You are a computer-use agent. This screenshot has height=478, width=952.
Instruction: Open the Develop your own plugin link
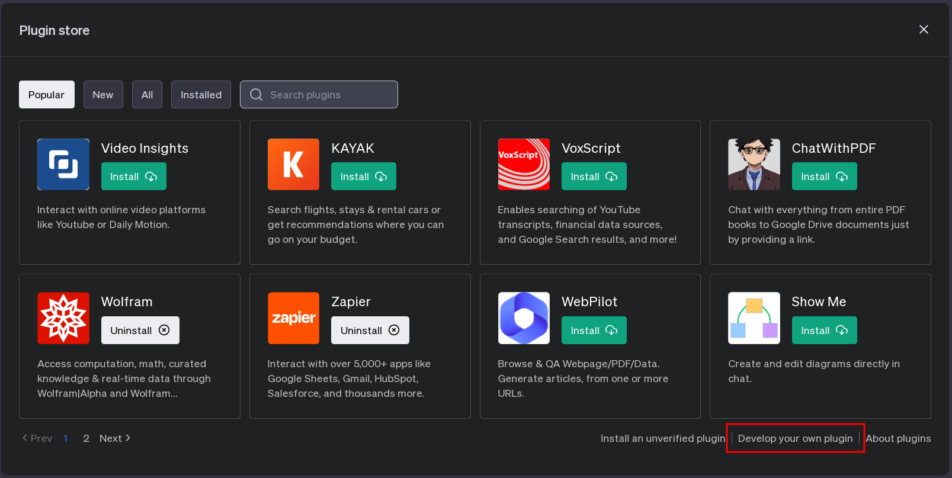point(795,438)
